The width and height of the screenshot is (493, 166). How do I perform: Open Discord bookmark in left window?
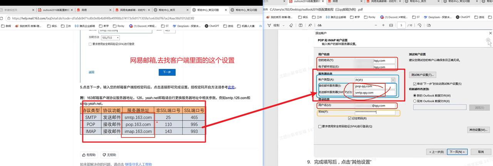pyautogui.click(x=143, y=26)
